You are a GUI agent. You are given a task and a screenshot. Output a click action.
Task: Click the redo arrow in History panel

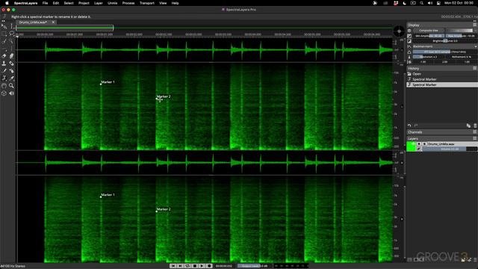tap(416, 126)
